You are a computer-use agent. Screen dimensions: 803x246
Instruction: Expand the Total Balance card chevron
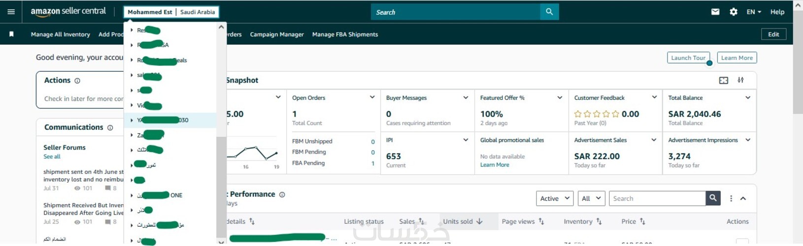748,97
